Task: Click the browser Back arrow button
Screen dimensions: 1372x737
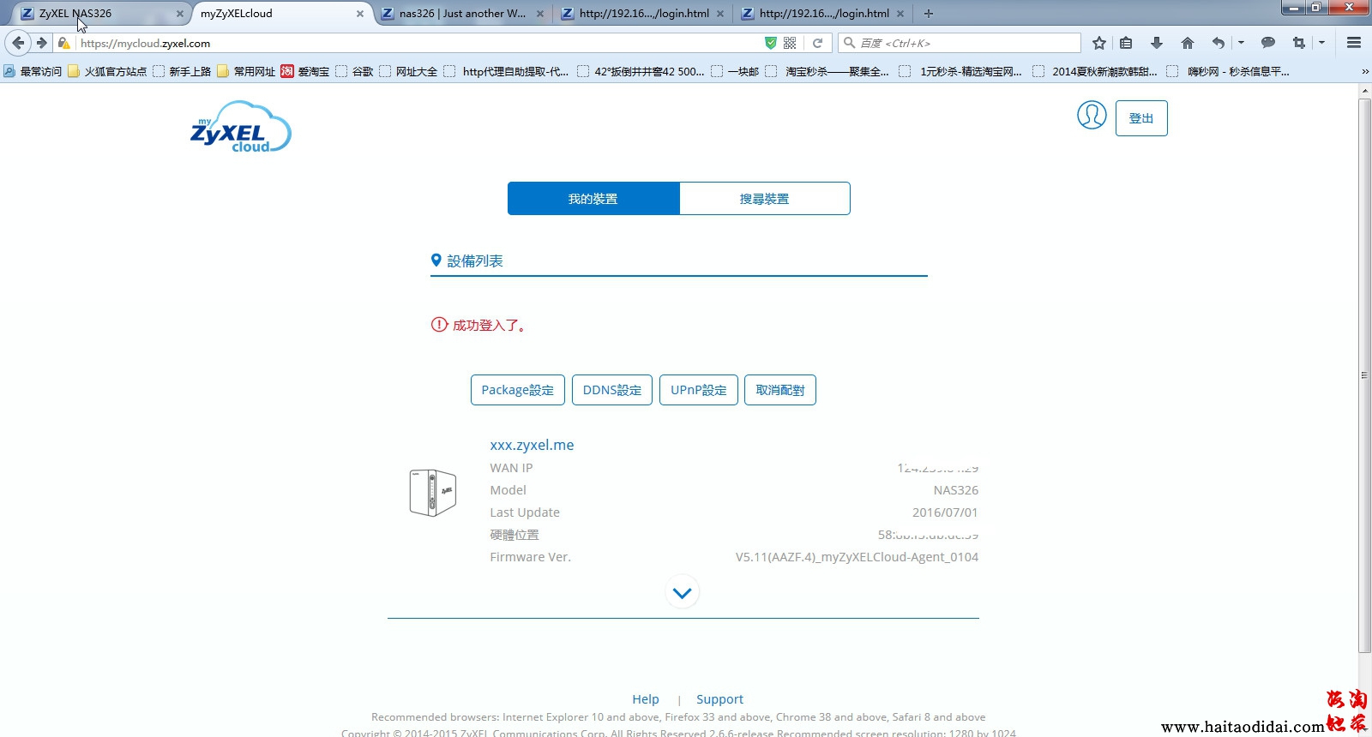Action: pyautogui.click(x=18, y=43)
